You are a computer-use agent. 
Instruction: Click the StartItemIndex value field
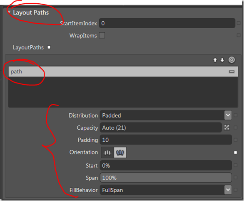[167, 23]
